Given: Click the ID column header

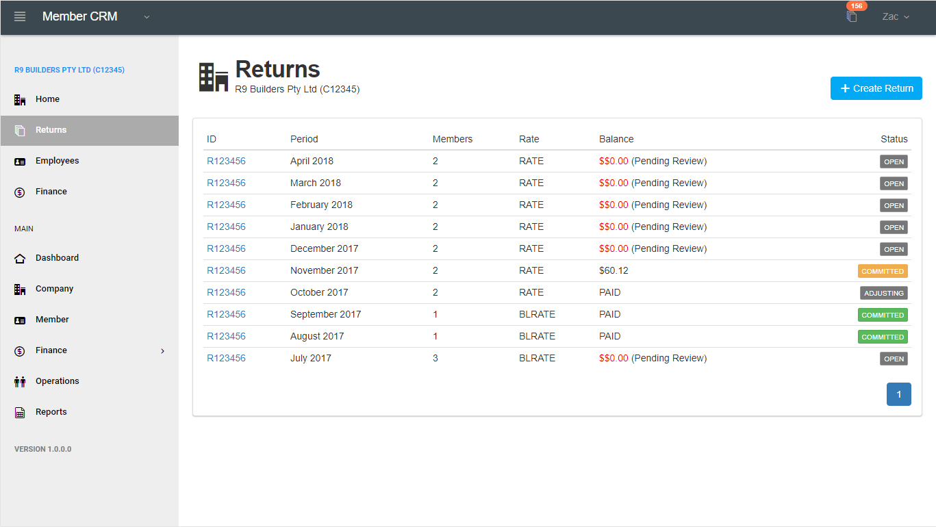Looking at the screenshot, I should click(212, 139).
